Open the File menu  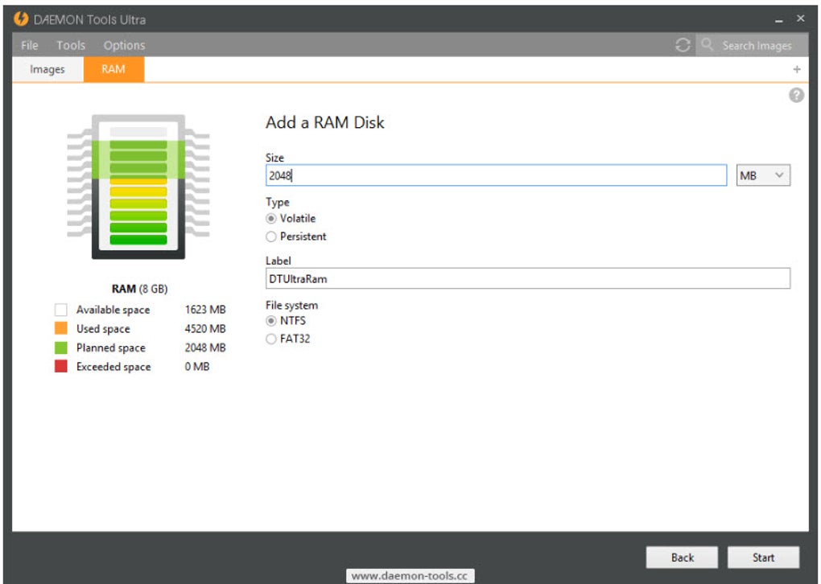(29, 46)
